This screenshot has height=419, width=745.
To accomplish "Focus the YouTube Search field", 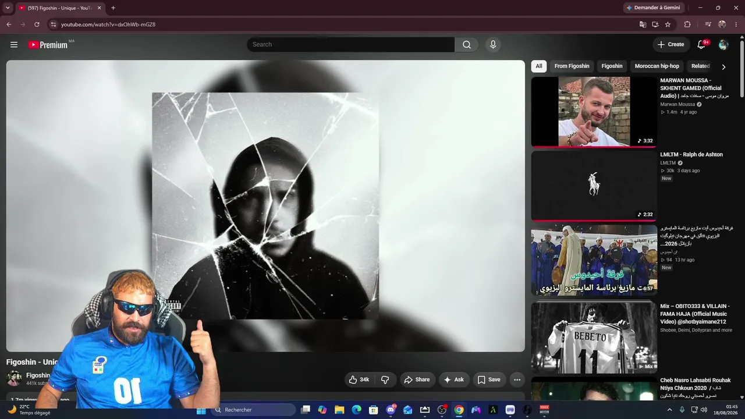I will [x=350, y=45].
